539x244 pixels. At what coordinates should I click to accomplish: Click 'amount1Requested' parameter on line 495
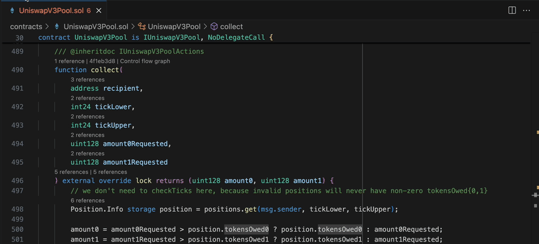tap(135, 162)
